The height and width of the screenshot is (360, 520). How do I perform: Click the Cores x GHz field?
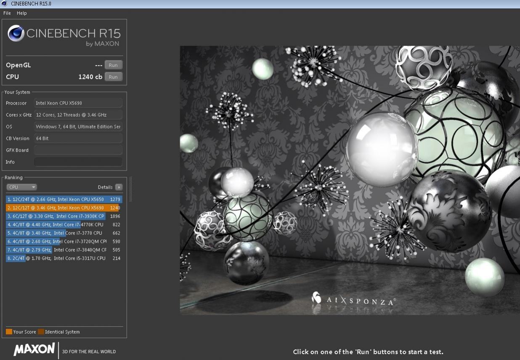(78, 115)
